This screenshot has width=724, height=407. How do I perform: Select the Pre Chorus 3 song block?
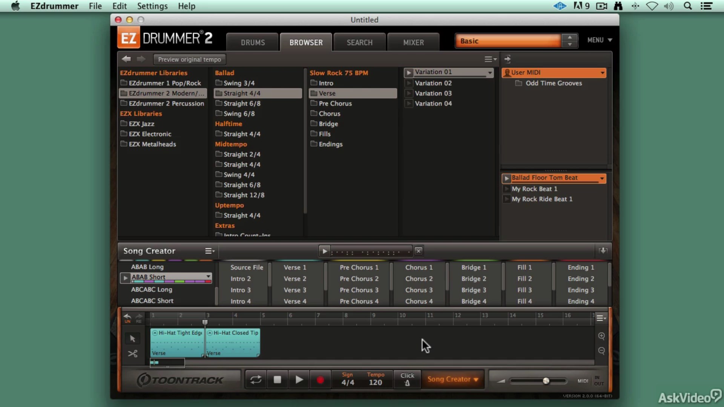359,290
